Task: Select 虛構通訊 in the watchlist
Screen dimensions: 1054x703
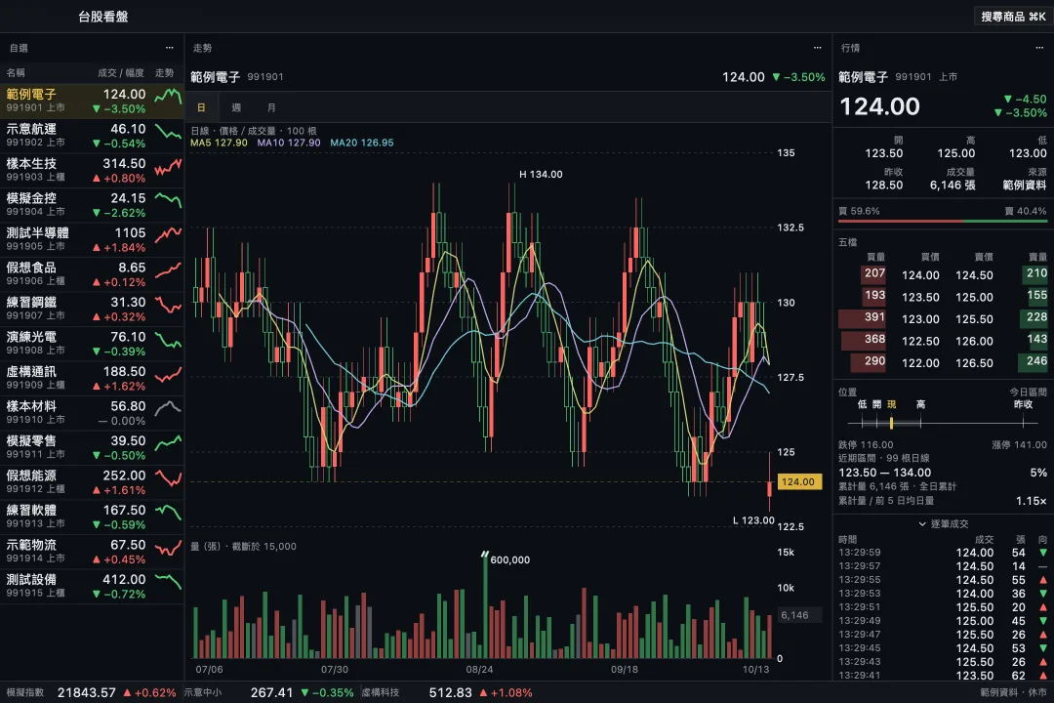Action: coord(92,378)
